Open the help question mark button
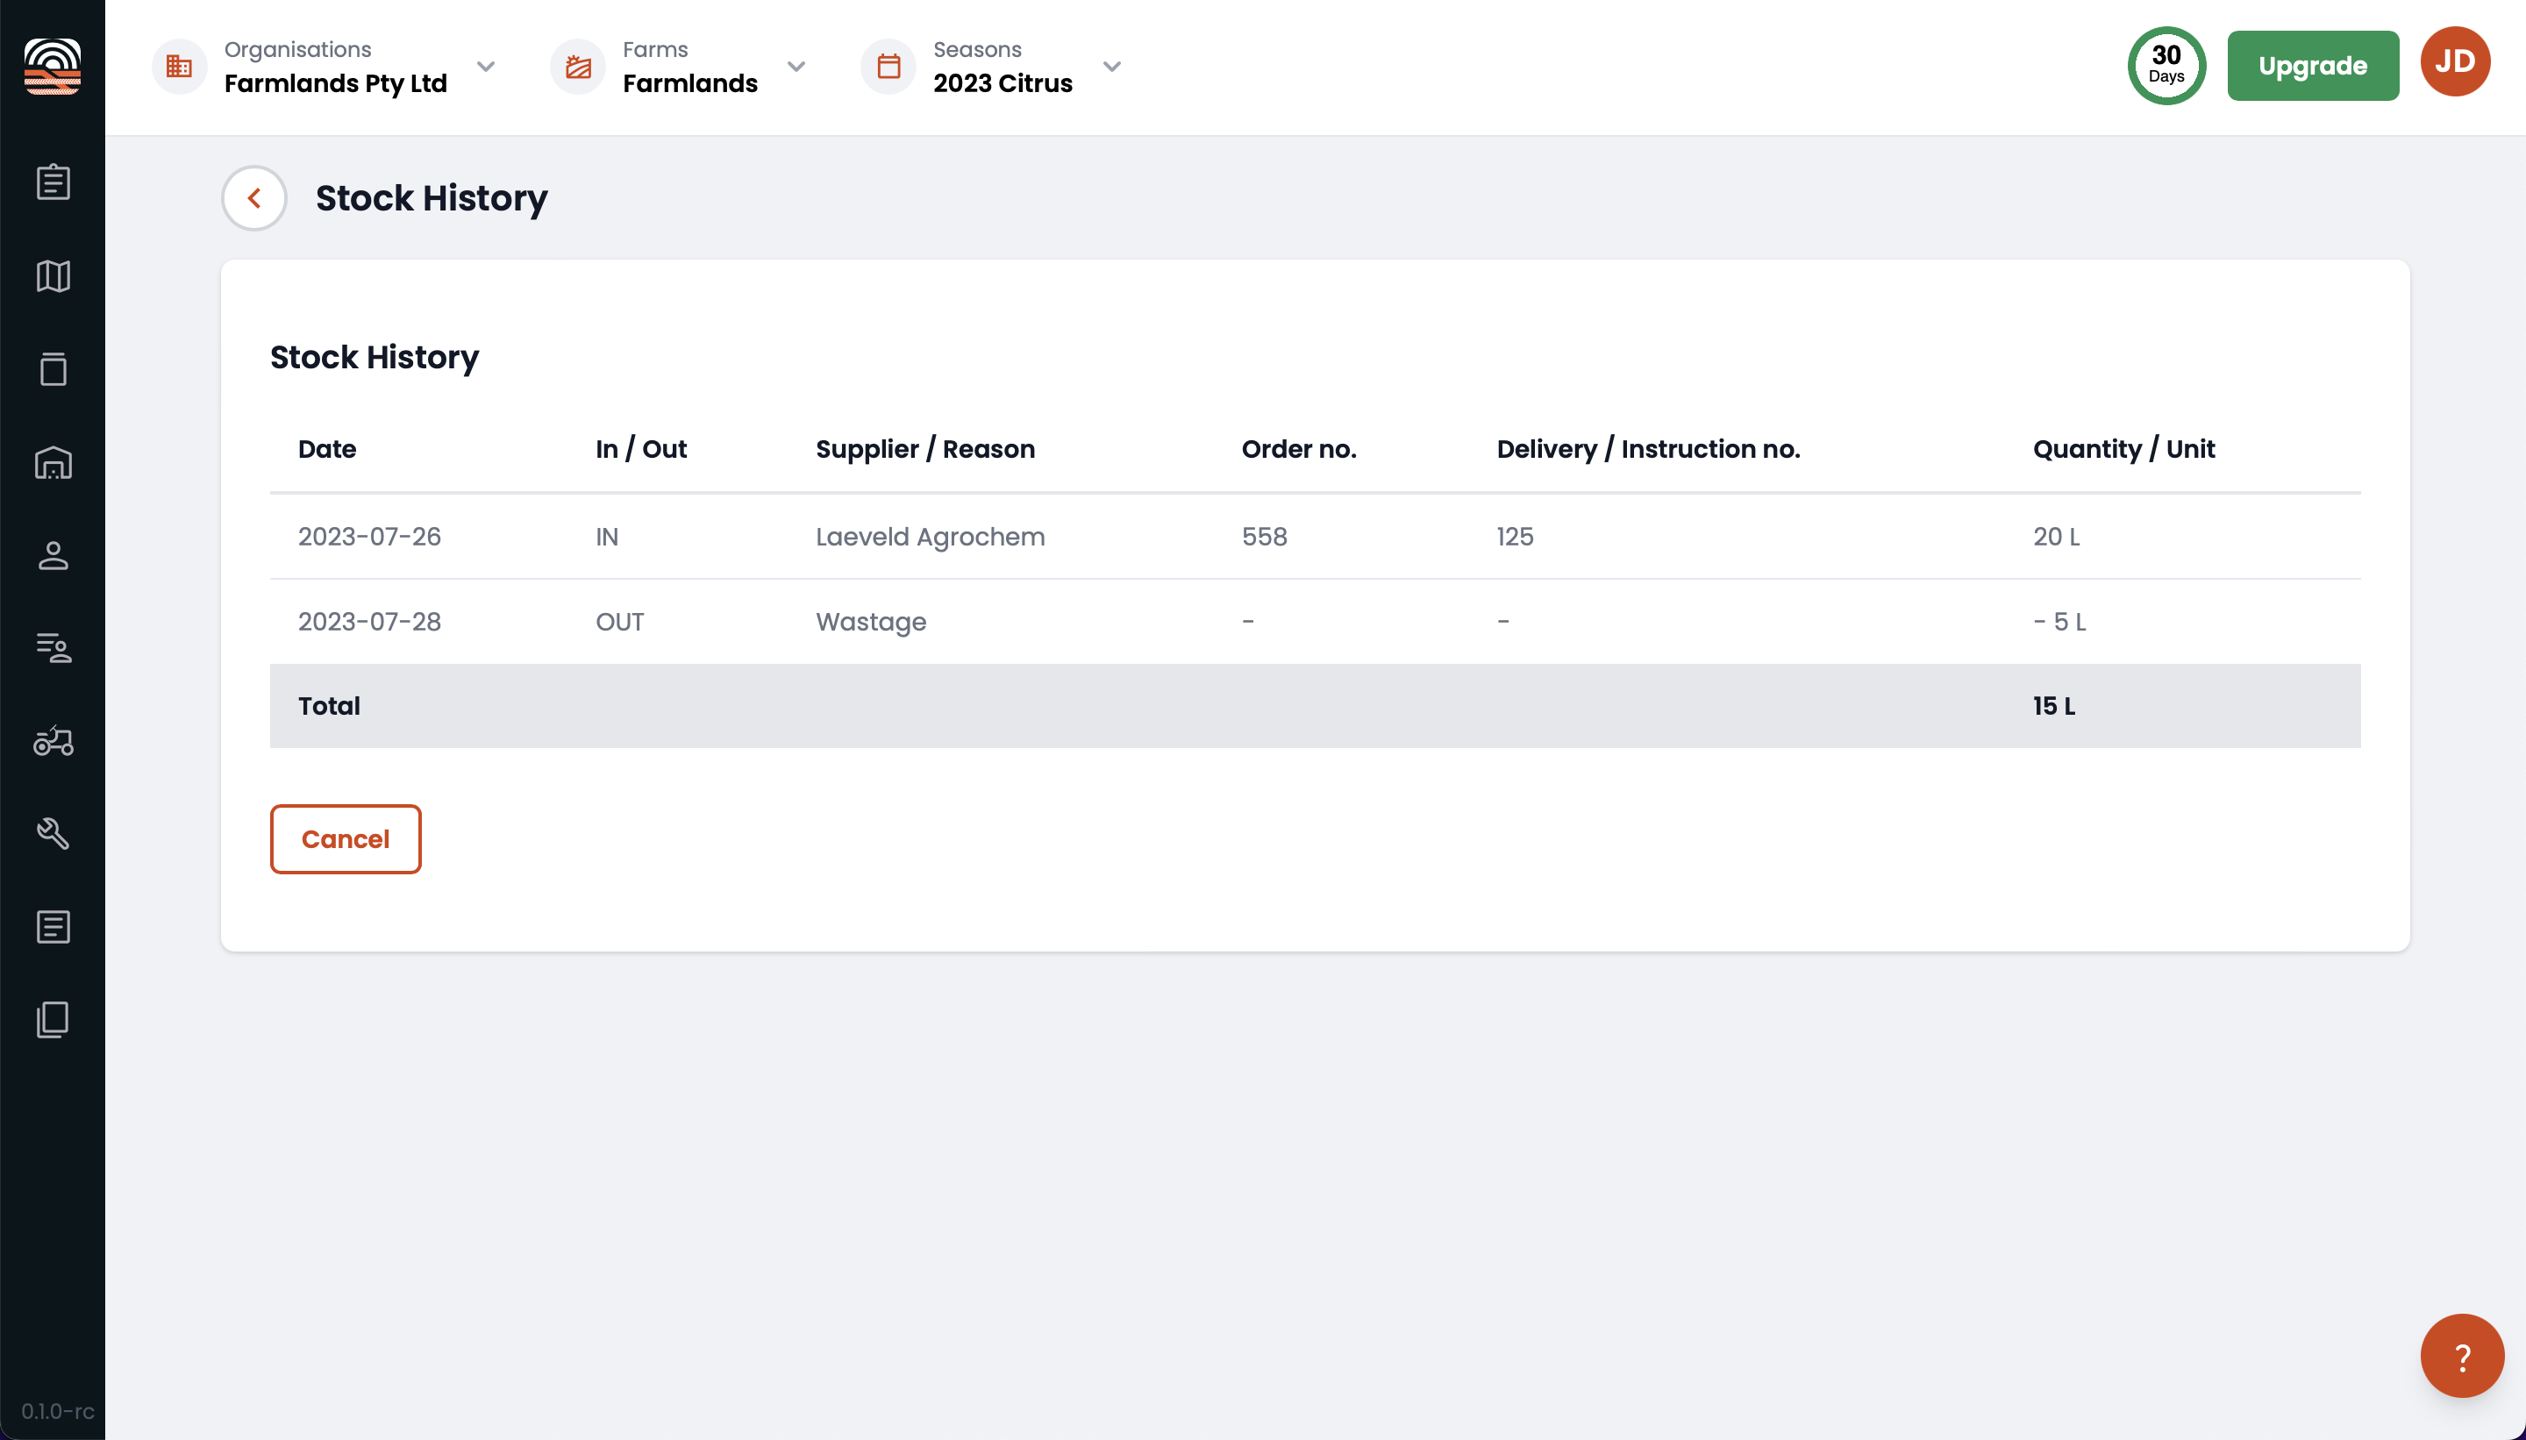The image size is (2526, 1440). 2462,1355
